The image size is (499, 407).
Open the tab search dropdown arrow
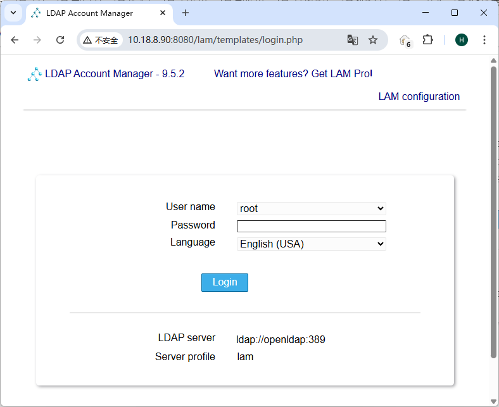pyautogui.click(x=13, y=13)
